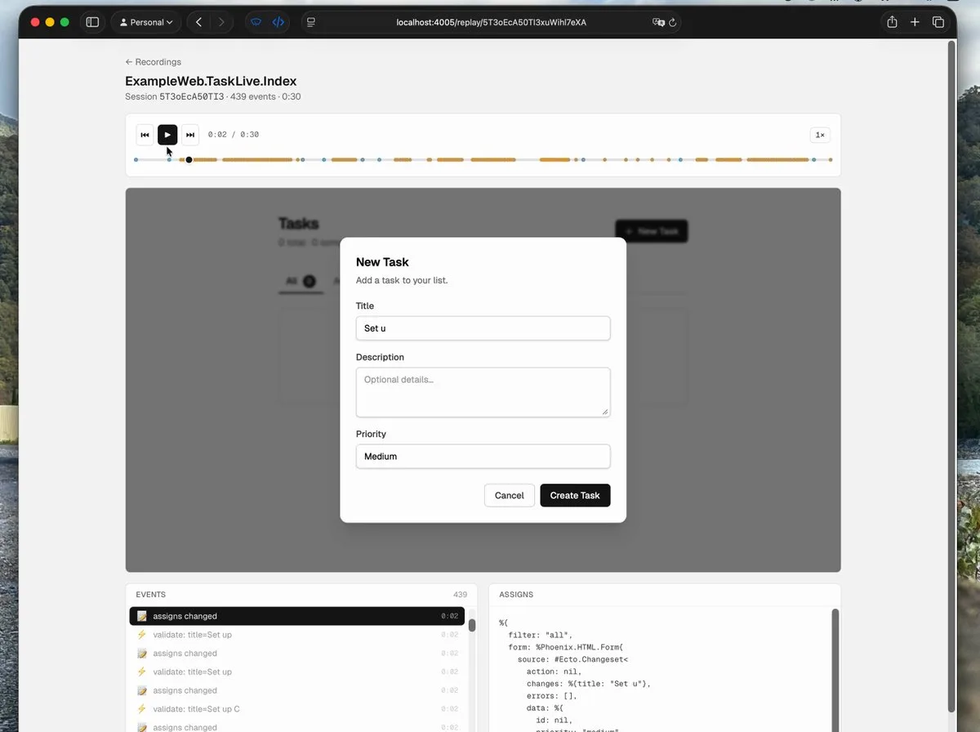This screenshot has height=732, width=980.
Task: Show the tab overview icon
Action: click(938, 22)
